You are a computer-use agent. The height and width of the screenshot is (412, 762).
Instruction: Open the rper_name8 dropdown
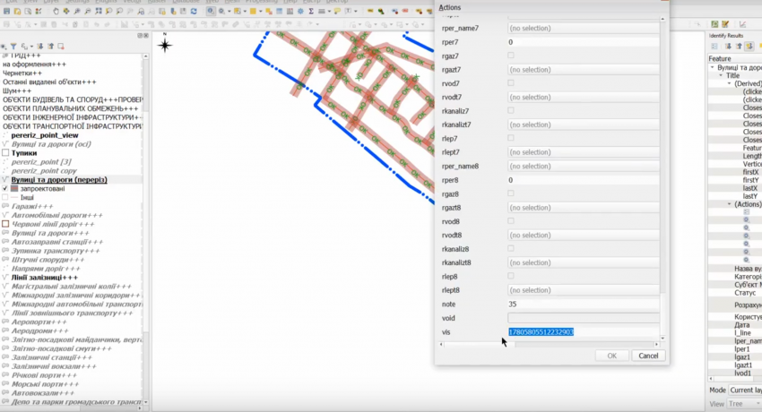point(584,166)
